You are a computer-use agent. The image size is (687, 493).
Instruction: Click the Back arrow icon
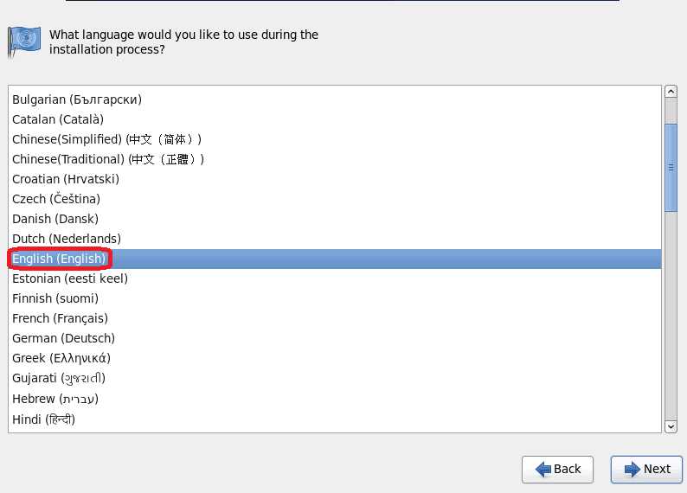543,470
